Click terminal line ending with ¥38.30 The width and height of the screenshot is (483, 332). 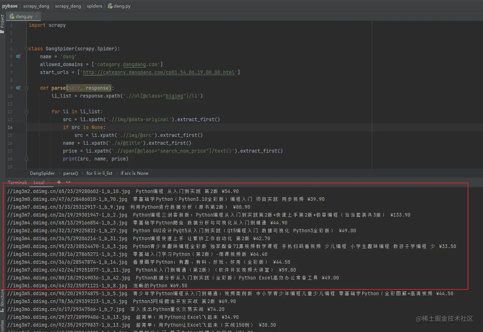pyautogui.click(x=142, y=325)
